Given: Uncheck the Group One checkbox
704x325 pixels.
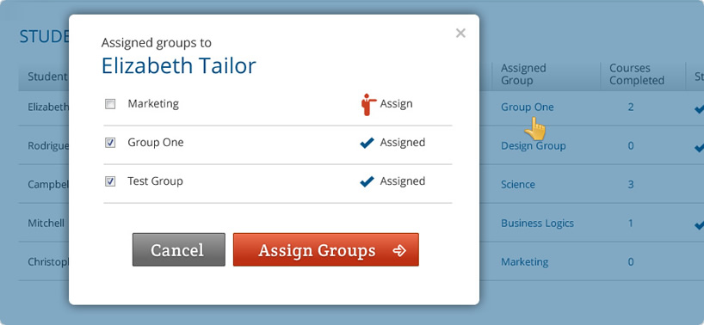Looking at the screenshot, I should coord(110,143).
